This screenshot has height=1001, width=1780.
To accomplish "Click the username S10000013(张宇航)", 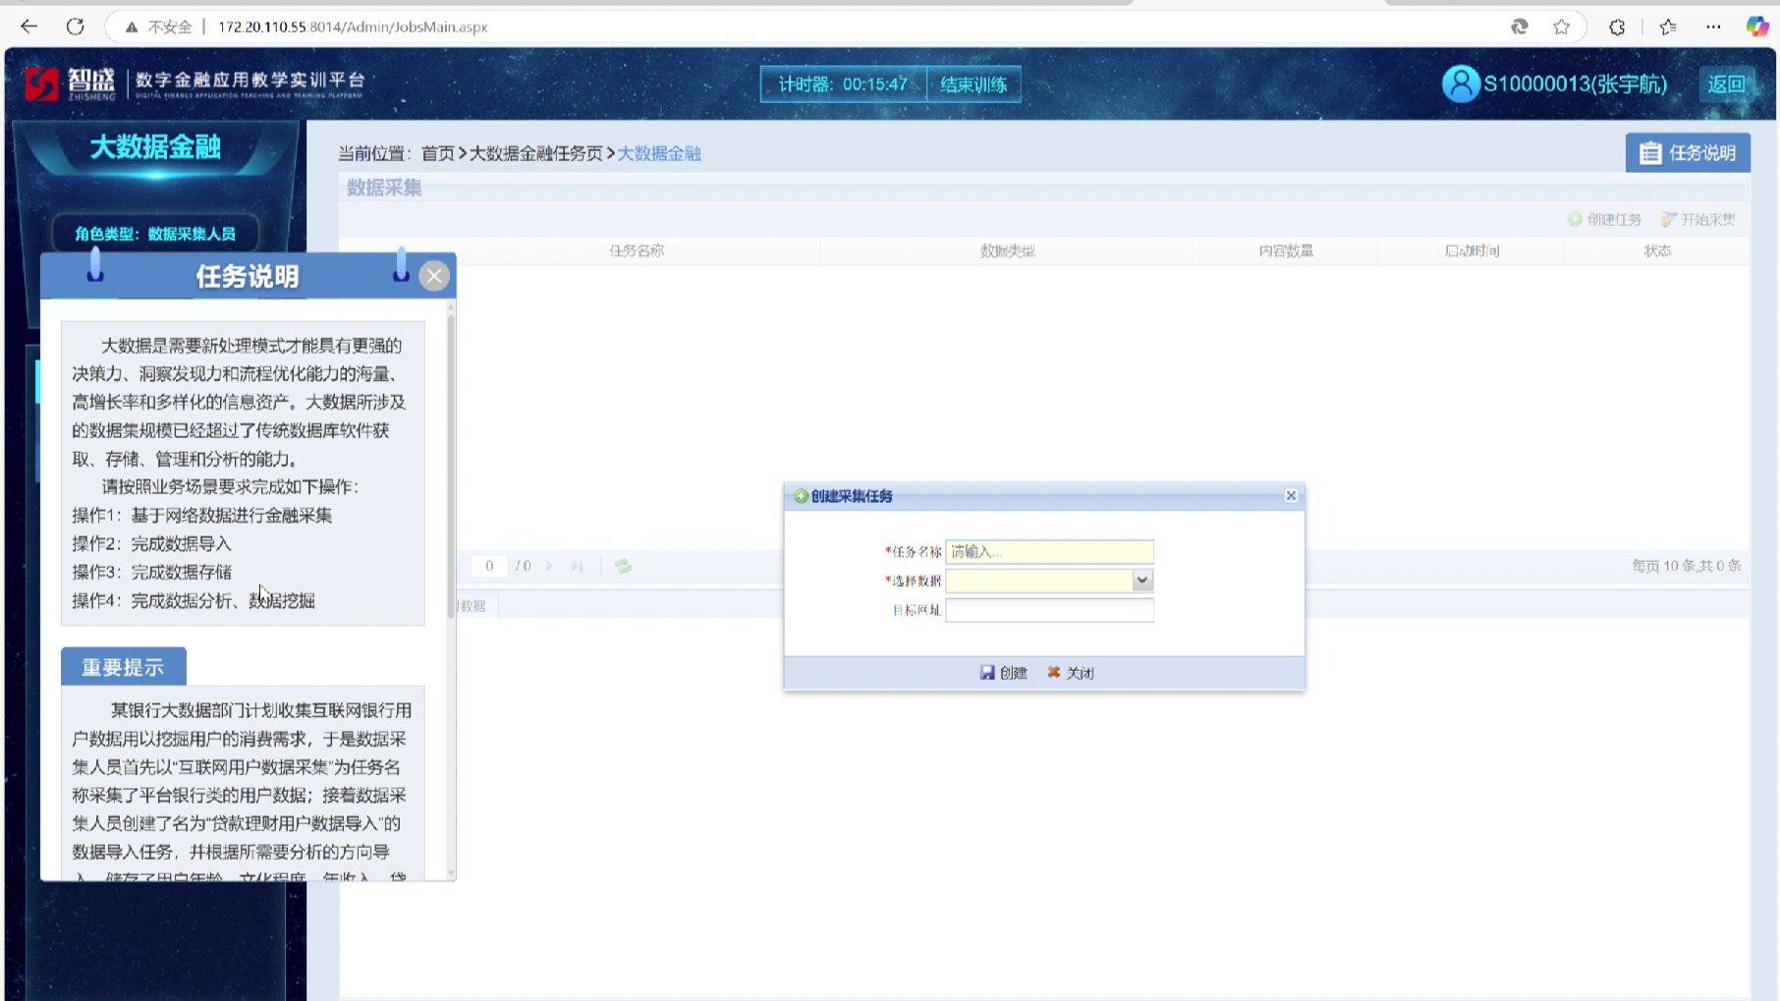I will coord(1576,84).
